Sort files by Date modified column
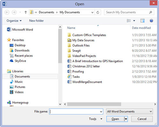Image resolution: width=159 pixels, height=127 pixels. [141, 28]
